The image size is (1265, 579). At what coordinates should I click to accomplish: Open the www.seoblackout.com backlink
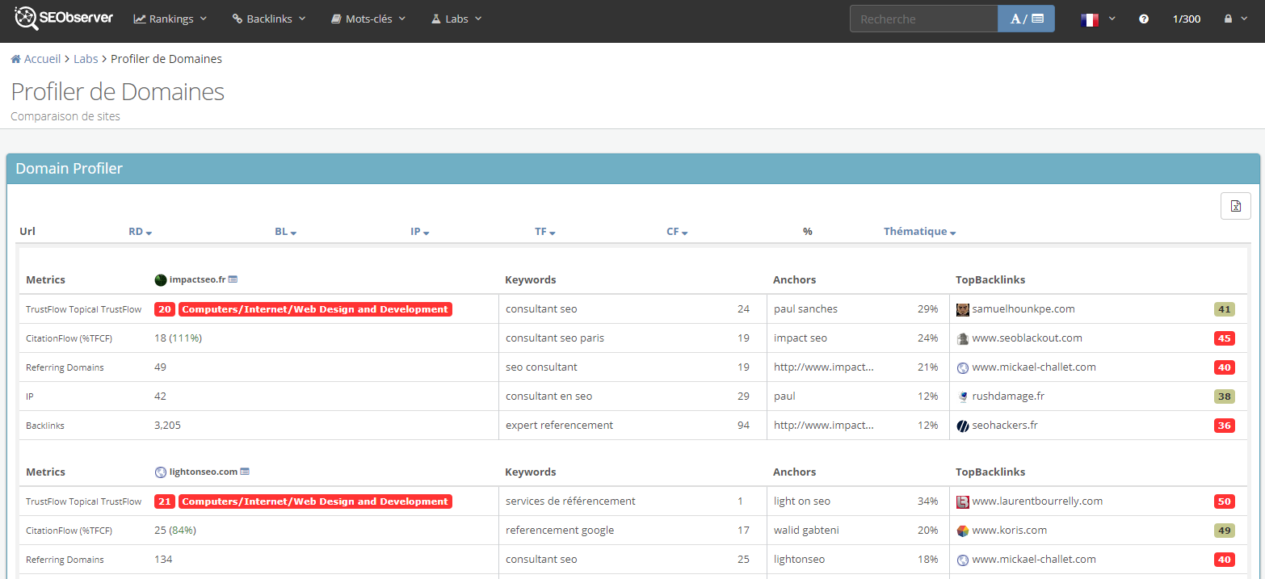click(1027, 338)
